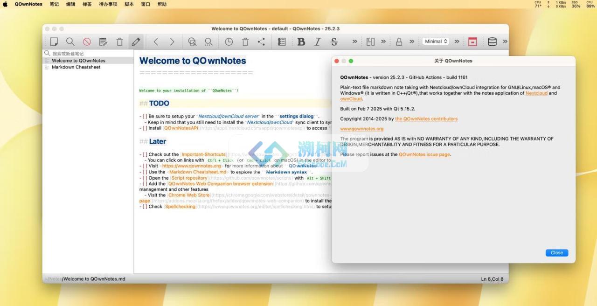Apply strikethrough formatting with S icon

tap(334, 42)
